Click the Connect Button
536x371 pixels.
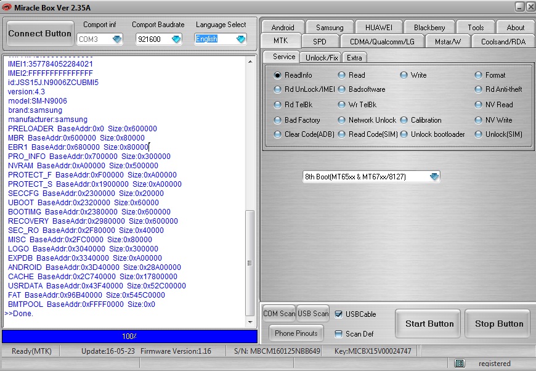click(40, 33)
